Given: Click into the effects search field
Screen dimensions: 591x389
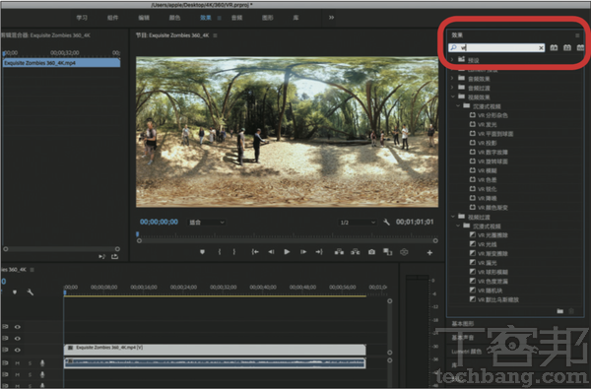Looking at the screenshot, I should tap(496, 48).
